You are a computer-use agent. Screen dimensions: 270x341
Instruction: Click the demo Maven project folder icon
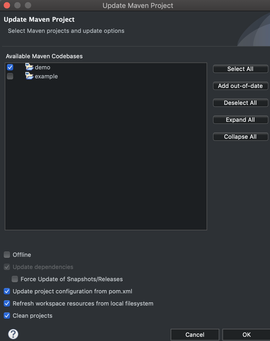29,67
